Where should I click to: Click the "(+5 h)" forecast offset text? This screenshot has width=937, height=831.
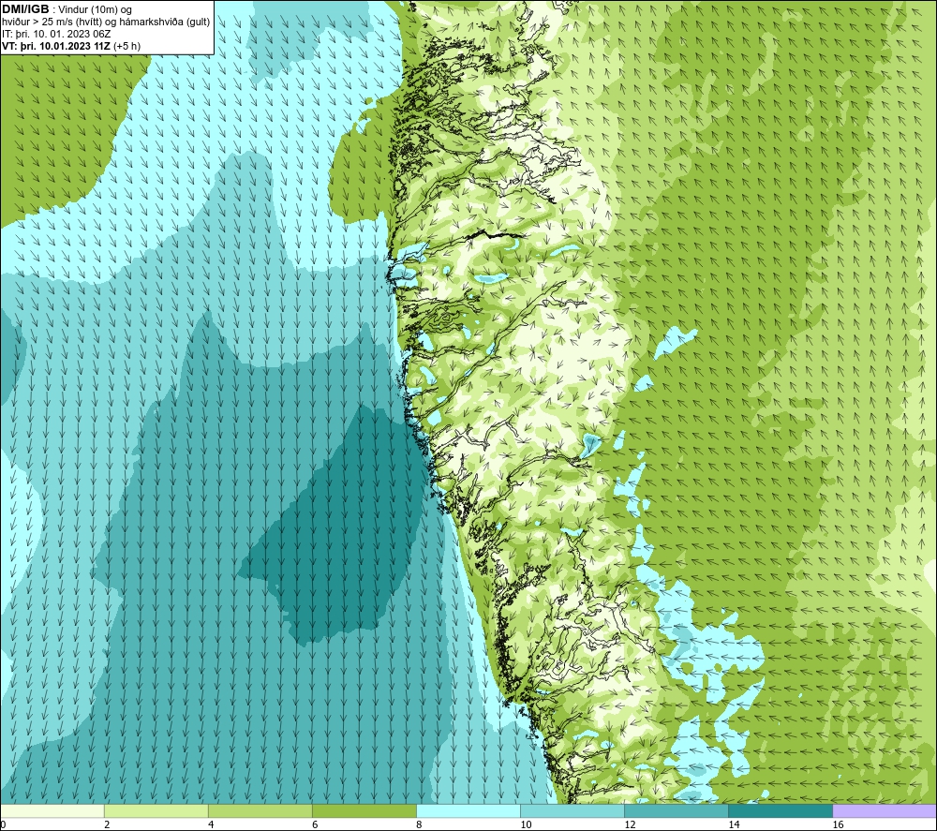[x=126, y=46]
